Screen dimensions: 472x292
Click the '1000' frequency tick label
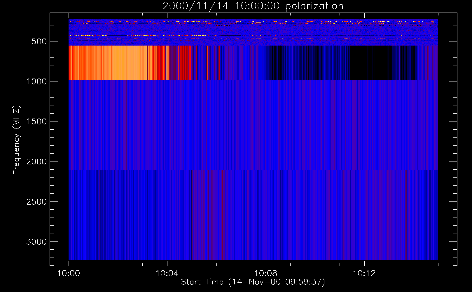pos(36,81)
